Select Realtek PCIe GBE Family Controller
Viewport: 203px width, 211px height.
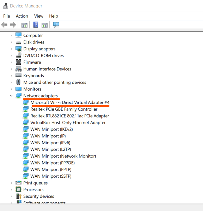click(64, 109)
